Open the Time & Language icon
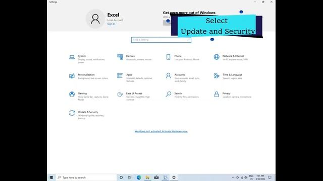 pos(217,75)
